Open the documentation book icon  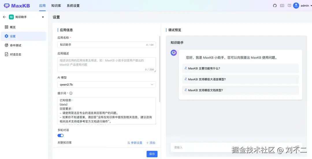282,6
